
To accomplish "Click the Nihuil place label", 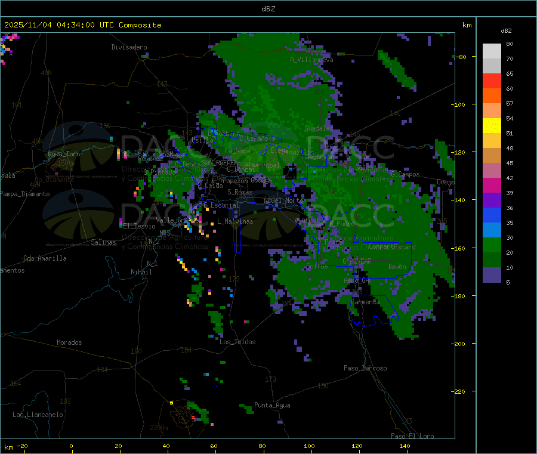I will [141, 272].
